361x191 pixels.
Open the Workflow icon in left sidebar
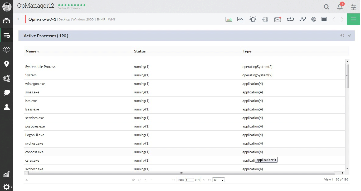click(7, 78)
